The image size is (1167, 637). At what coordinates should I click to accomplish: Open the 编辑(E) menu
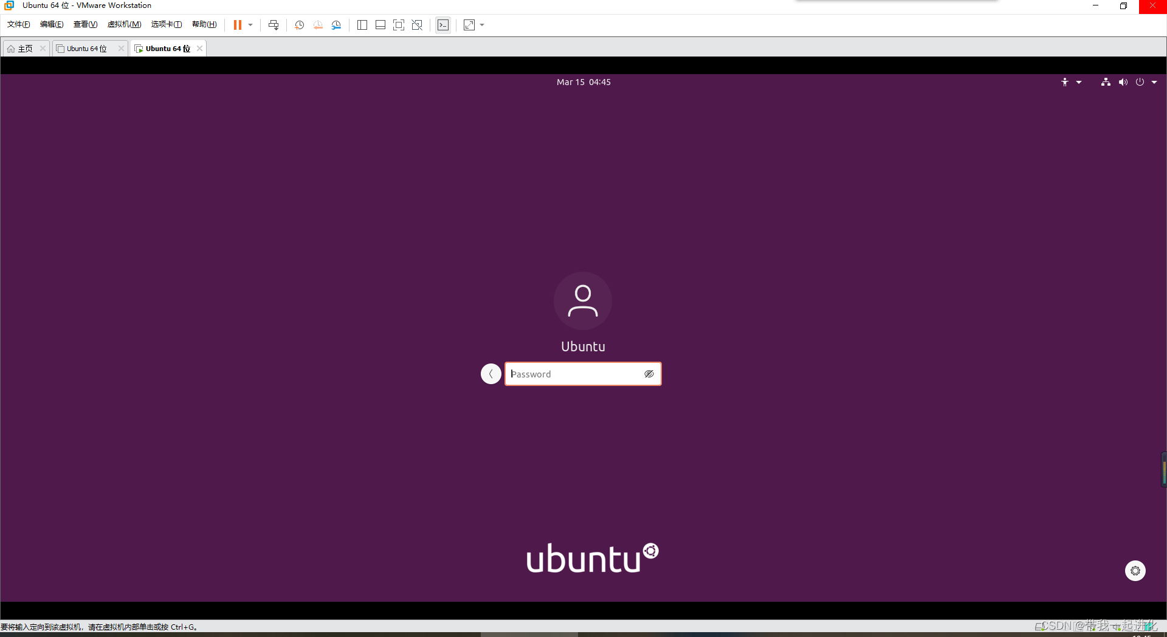[52, 24]
